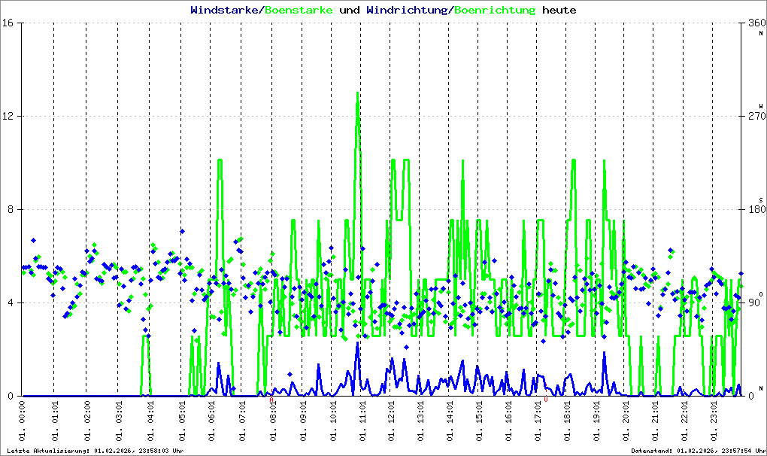
Task: Click right axis value 270
Action: (756, 116)
